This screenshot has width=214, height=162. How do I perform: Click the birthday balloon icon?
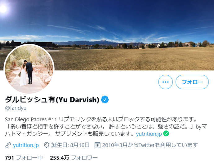(x=47, y=145)
